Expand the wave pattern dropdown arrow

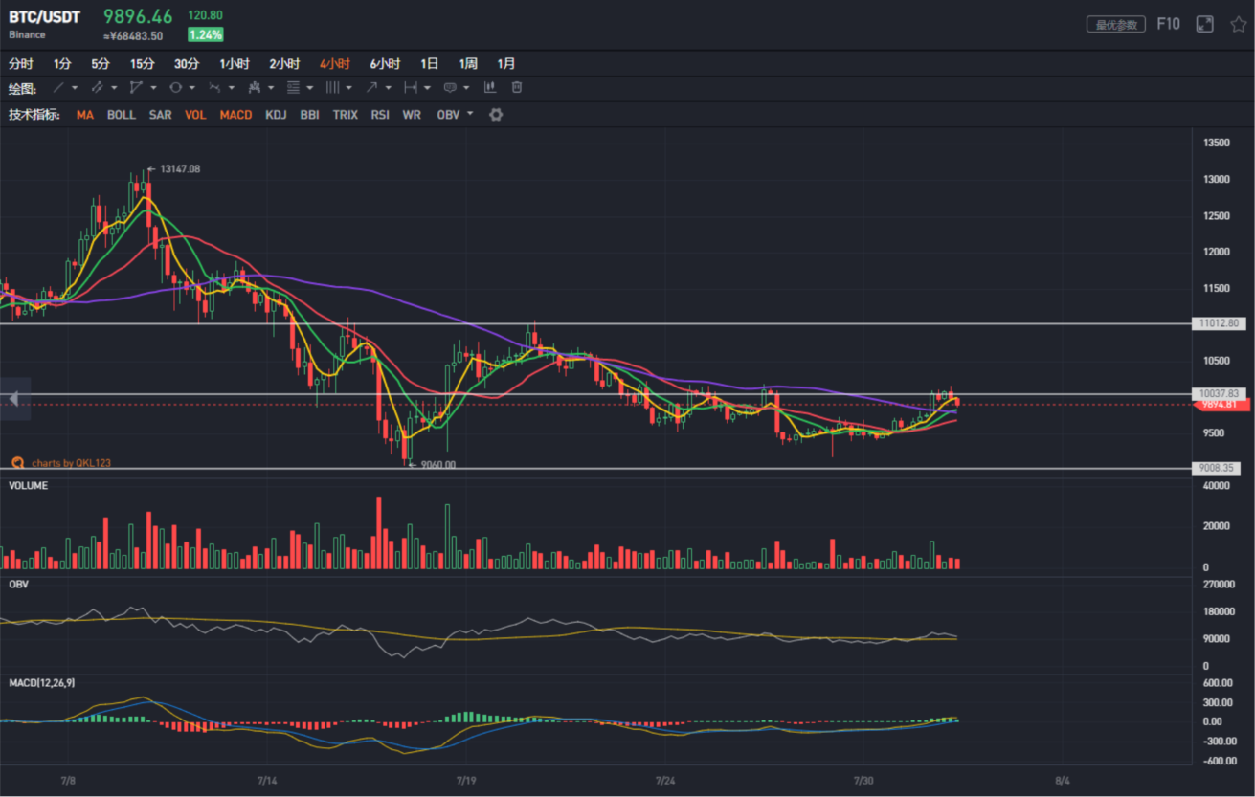click(x=232, y=88)
